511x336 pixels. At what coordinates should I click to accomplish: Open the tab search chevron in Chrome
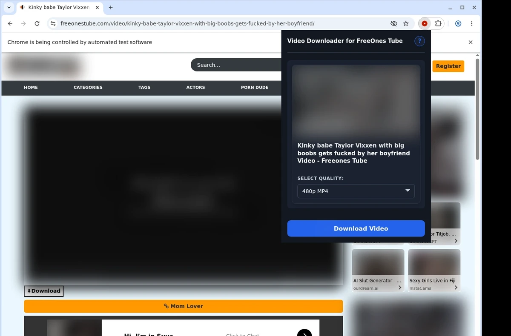9,7
